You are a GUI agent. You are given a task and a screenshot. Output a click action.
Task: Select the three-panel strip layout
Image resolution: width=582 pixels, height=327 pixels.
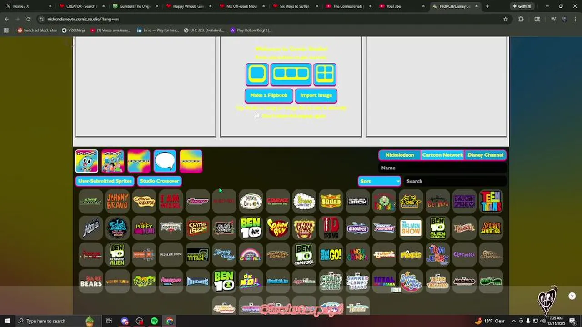click(291, 74)
